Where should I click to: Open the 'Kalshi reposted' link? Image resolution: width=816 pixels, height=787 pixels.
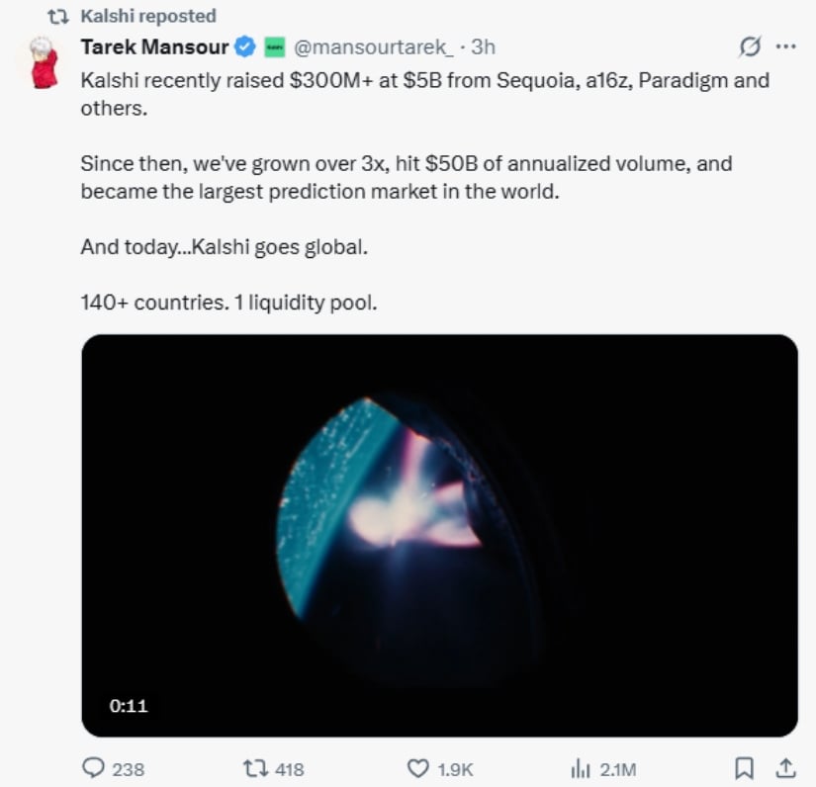(147, 17)
